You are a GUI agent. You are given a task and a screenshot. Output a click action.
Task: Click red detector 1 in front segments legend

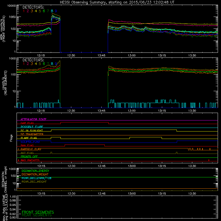coord(24,11)
